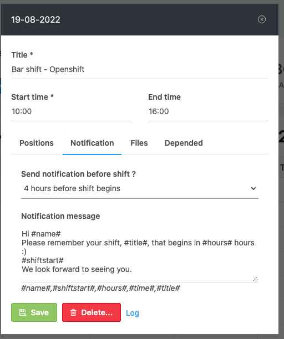
Task: Click the floppy disk icon on Save
Action: [23, 312]
